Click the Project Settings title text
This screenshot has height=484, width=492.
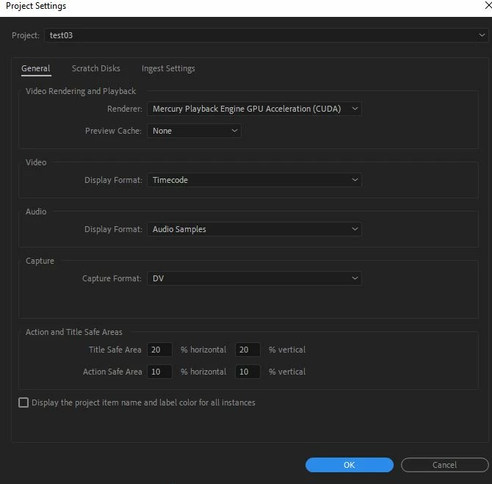(x=36, y=6)
